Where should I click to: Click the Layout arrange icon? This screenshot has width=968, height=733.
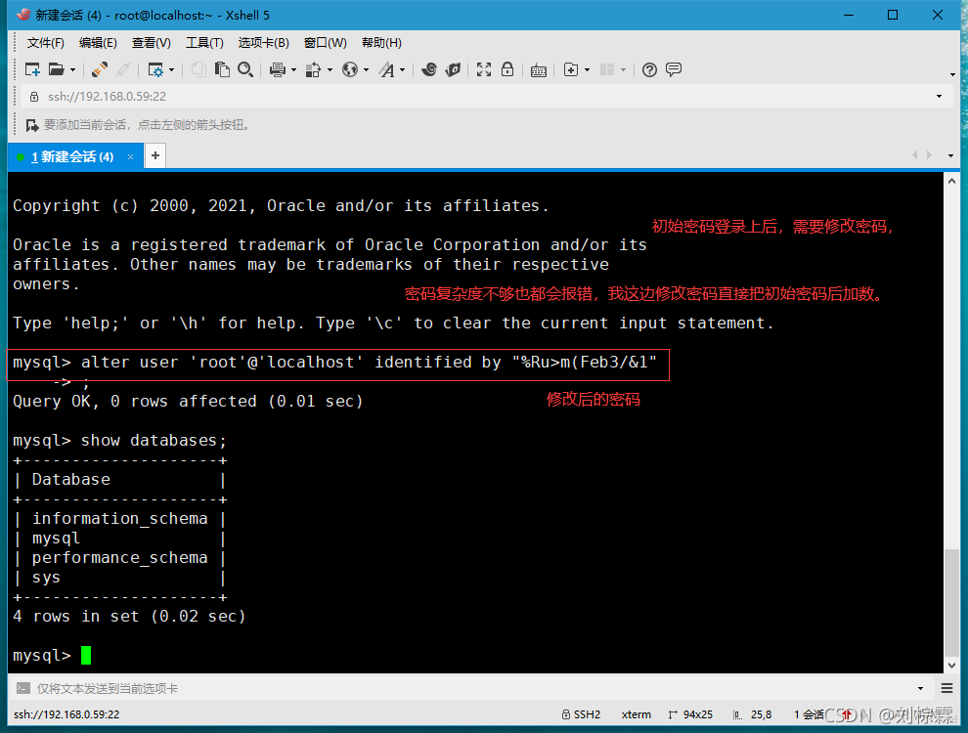click(607, 69)
